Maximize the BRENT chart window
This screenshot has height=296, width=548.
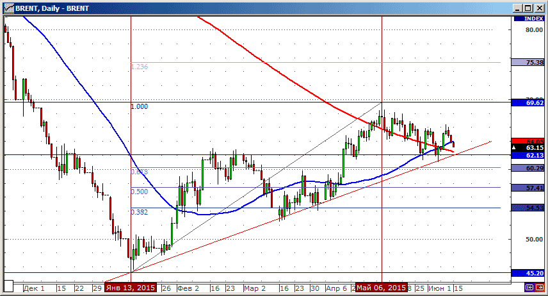(x=528, y=8)
